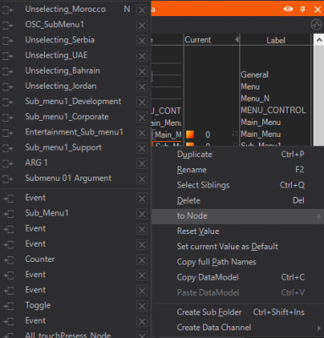Screen dimensions: 324x338
Task: Click the scrollbar up arrow beside Label column
Action: pos(319,41)
